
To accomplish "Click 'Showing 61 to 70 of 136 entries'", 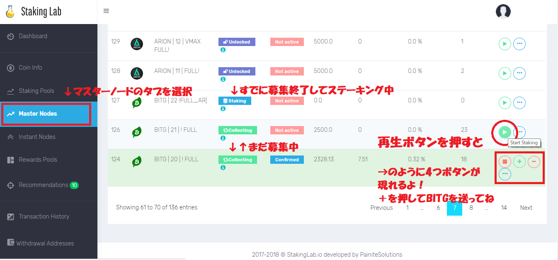I will [x=157, y=207].
